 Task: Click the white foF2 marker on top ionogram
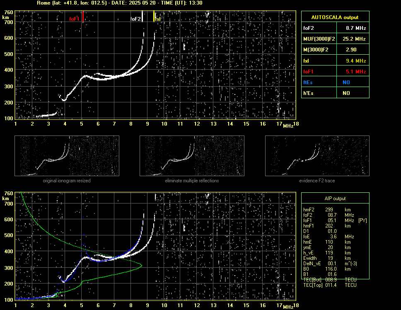coord(142,16)
